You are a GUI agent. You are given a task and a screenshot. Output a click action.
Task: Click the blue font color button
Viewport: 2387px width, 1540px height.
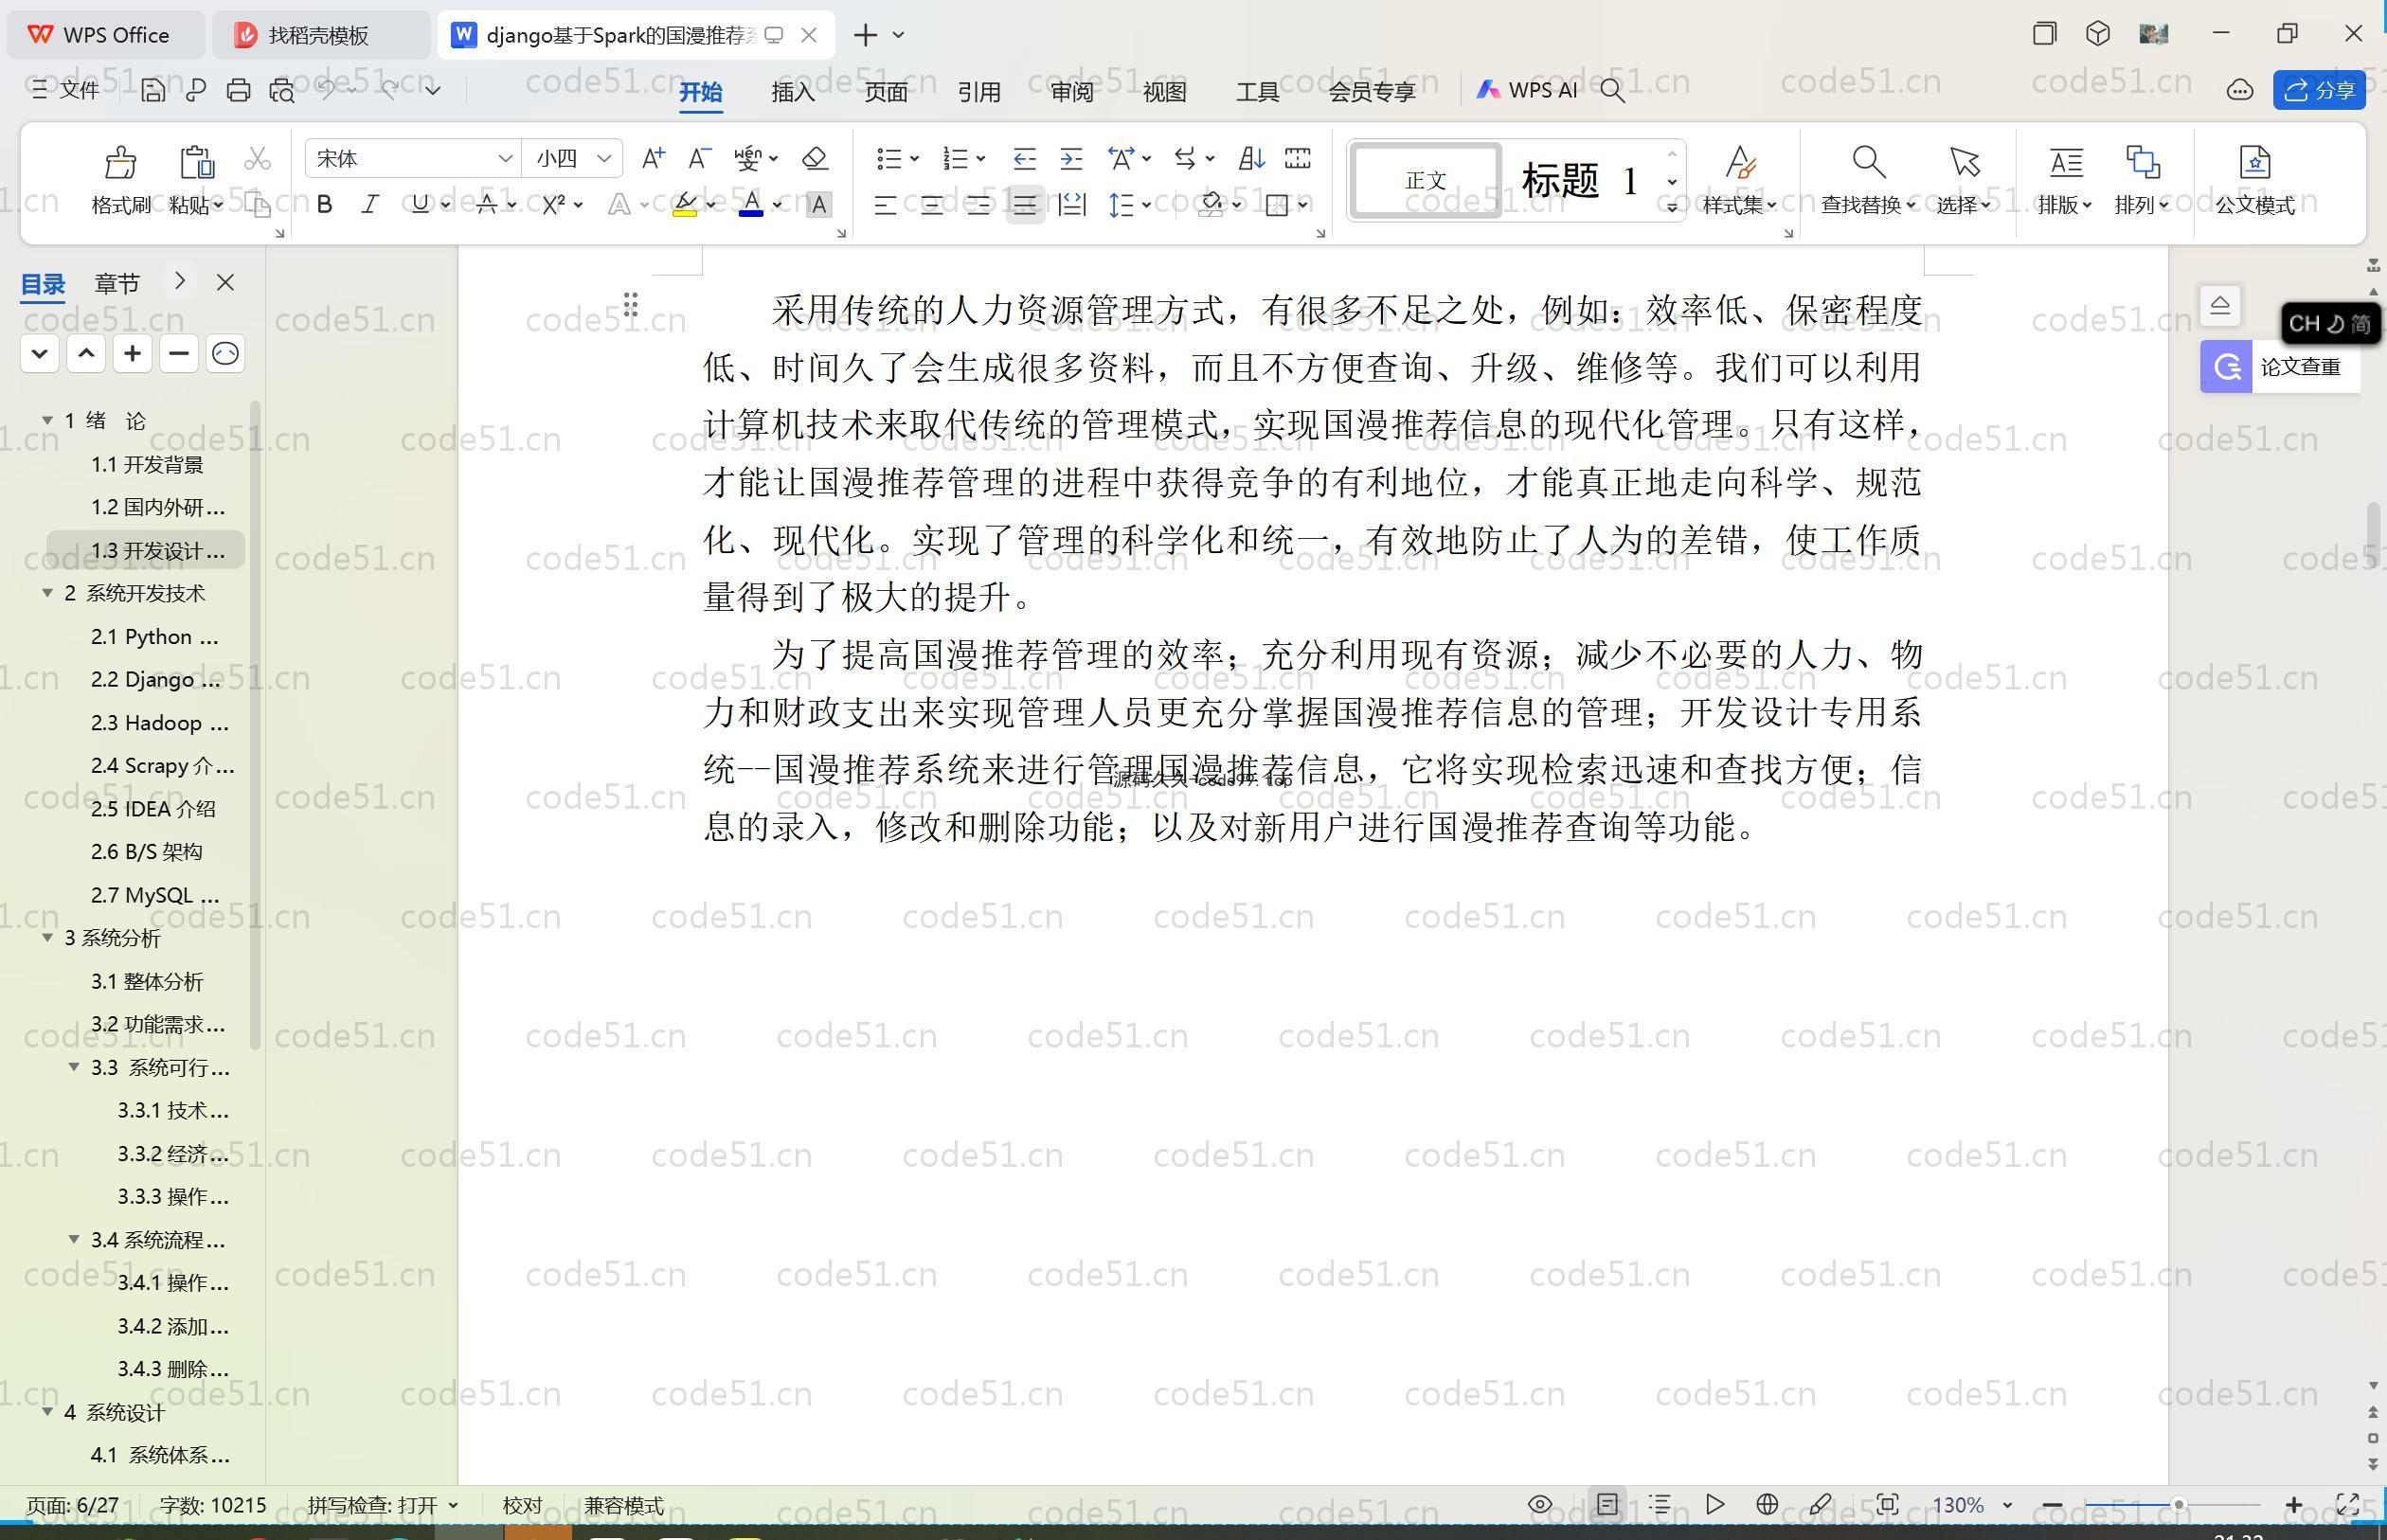coord(751,205)
